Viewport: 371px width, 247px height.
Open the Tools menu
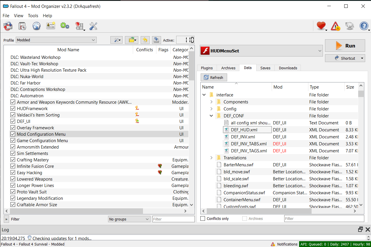pyautogui.click(x=33, y=16)
